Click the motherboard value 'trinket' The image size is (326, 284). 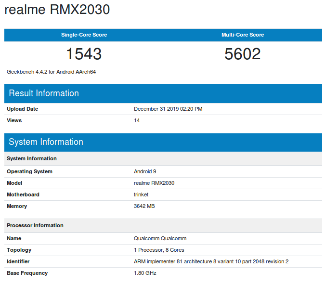pos(141,194)
